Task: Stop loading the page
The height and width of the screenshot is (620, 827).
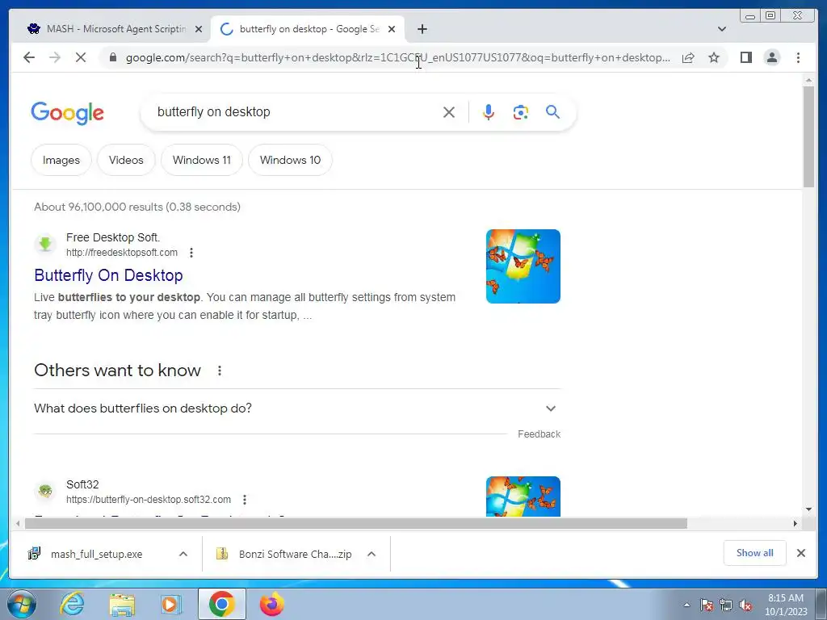Action: [81, 57]
